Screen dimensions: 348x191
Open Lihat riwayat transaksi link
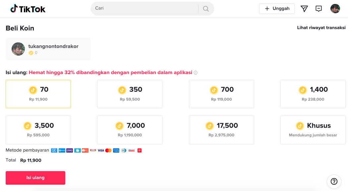(x=321, y=28)
